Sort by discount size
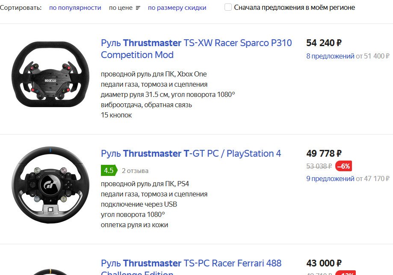The height and width of the screenshot is (275, 393). [x=177, y=8]
